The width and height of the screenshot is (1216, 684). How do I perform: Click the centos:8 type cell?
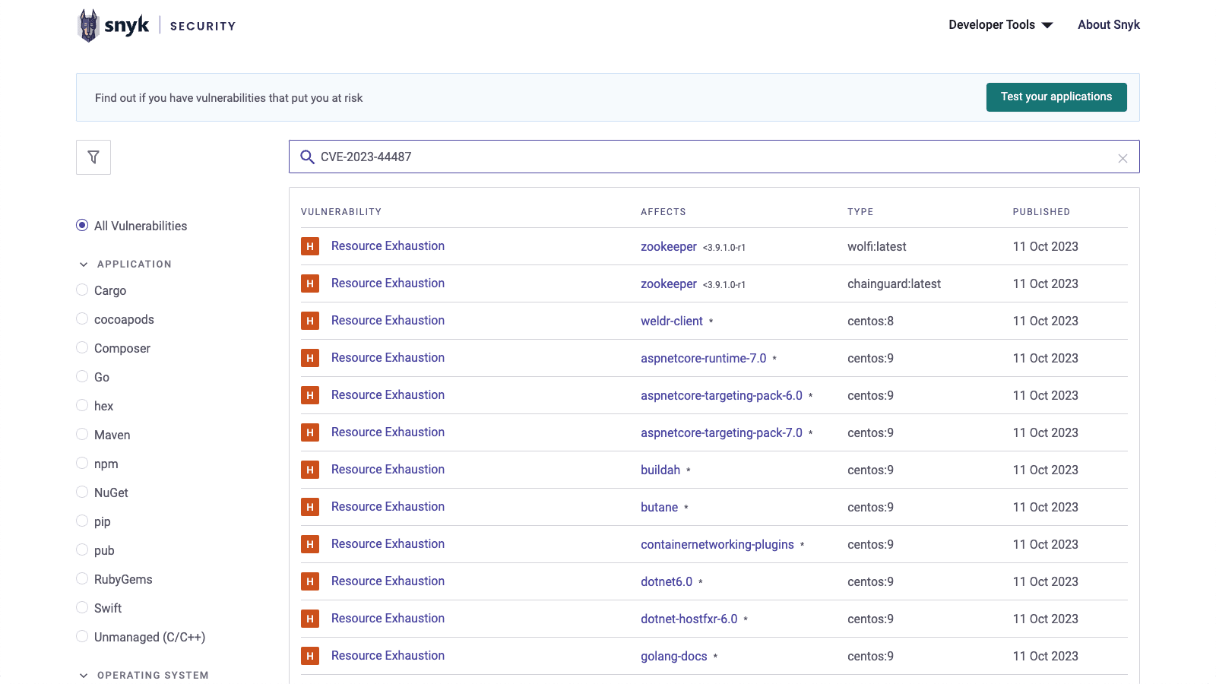click(x=870, y=321)
